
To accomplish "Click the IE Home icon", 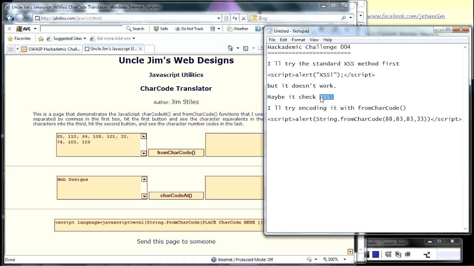I will pyautogui.click(x=230, y=48).
